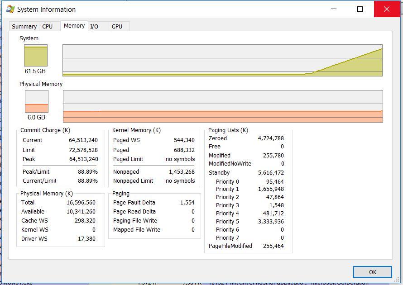403x285 pixels.
Task: Switch to the I/O tab
Action: tap(94, 27)
